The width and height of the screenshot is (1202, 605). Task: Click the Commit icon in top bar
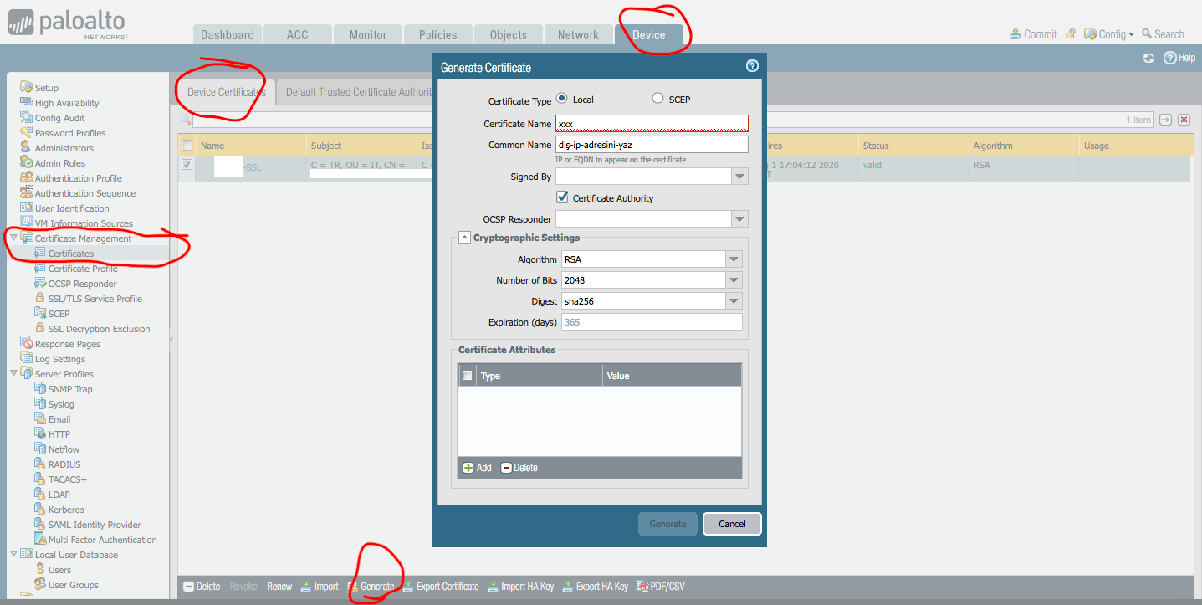1015,34
